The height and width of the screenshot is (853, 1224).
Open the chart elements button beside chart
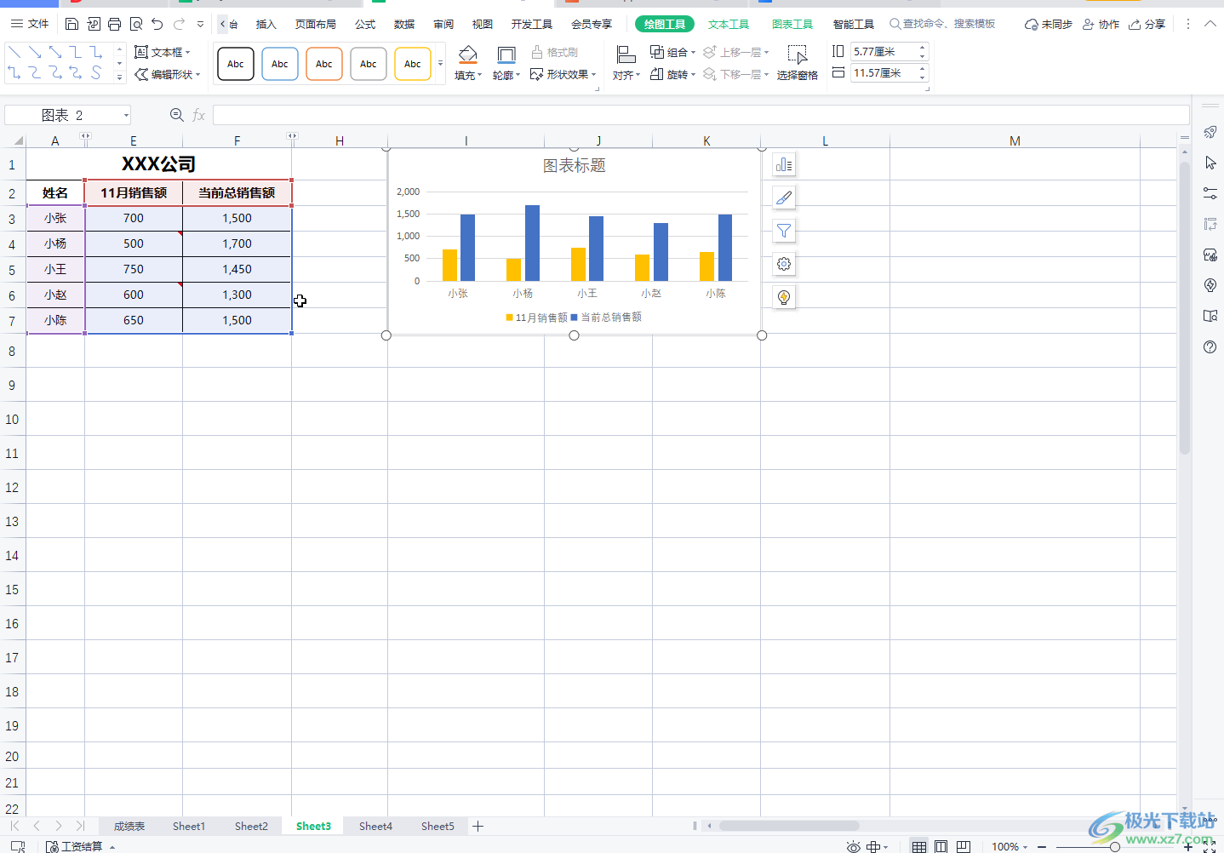coord(784,164)
